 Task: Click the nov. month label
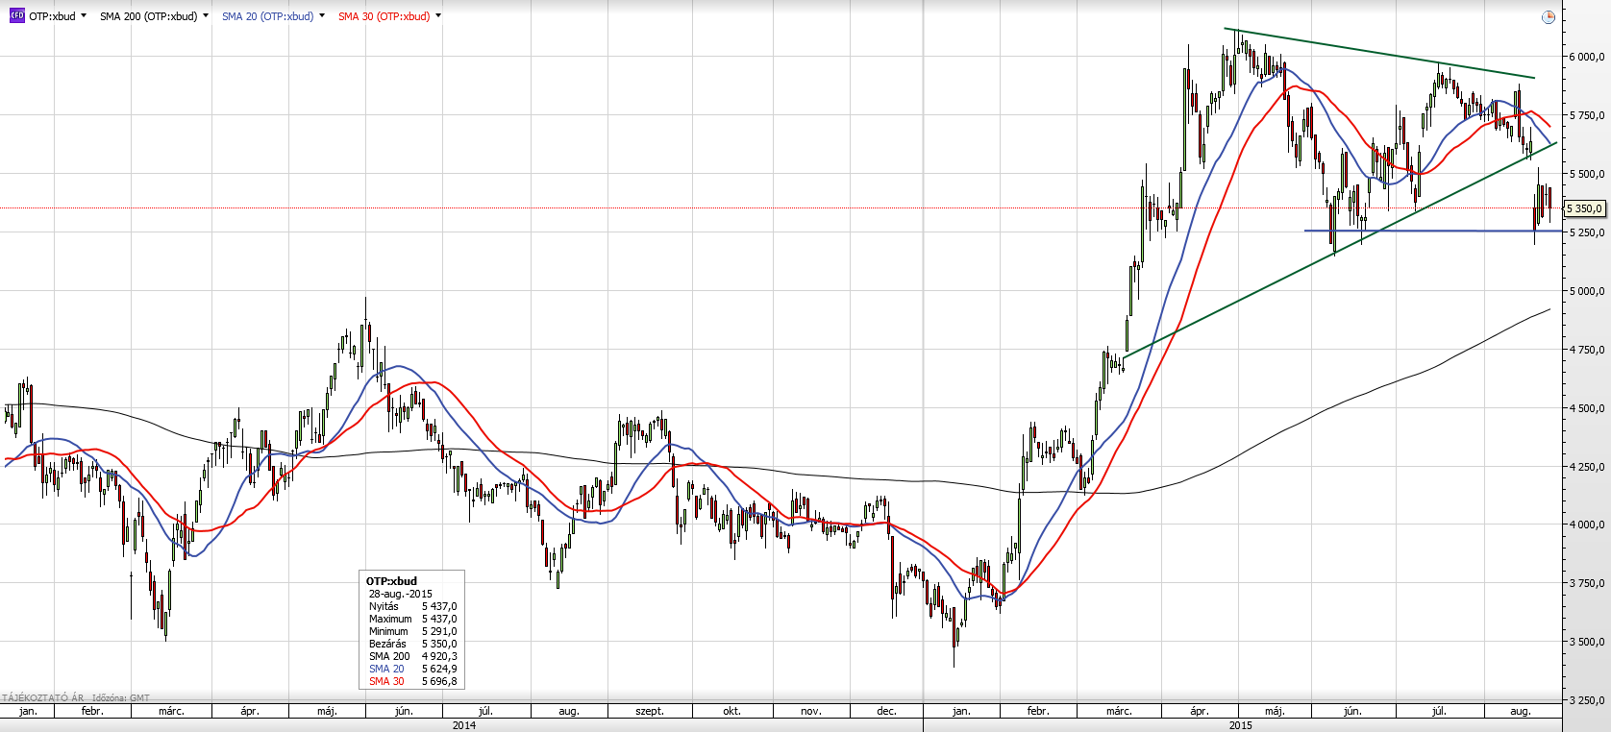pos(810,711)
